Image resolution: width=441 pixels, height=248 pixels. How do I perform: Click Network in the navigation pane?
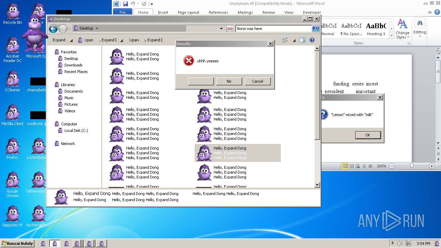[68, 144]
